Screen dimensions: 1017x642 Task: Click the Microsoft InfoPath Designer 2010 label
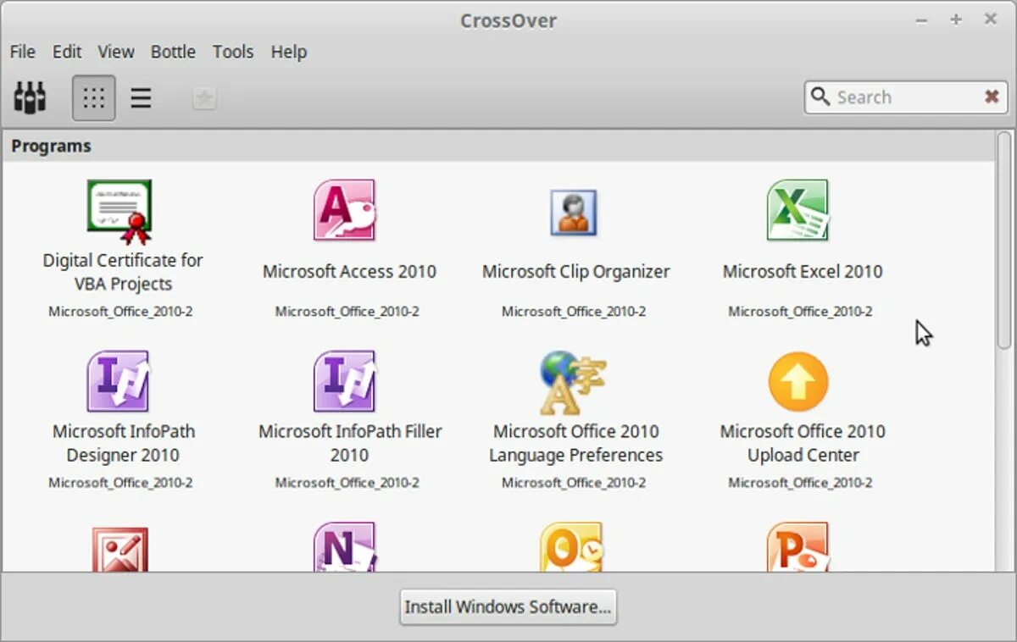(x=124, y=443)
